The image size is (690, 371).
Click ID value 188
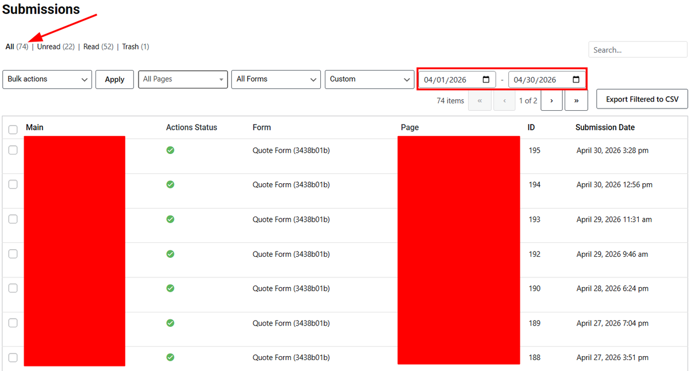tap(535, 358)
